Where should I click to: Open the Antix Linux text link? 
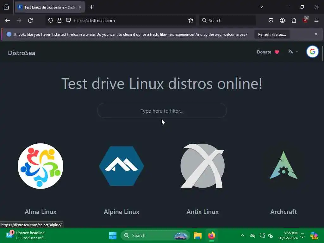tap(202, 212)
